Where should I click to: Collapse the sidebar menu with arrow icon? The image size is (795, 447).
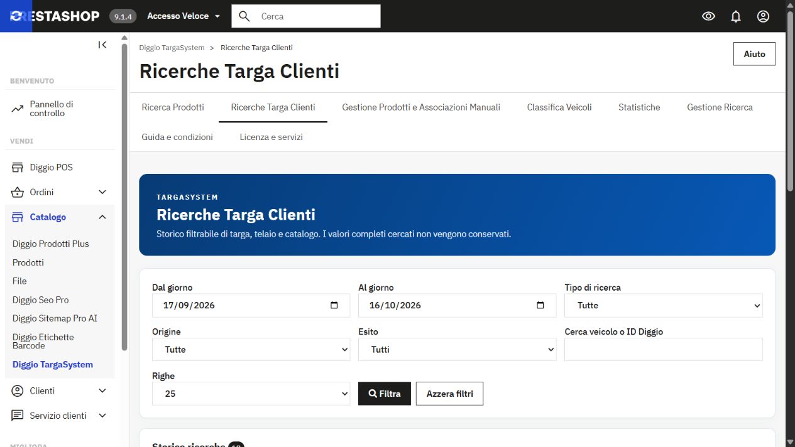point(102,45)
